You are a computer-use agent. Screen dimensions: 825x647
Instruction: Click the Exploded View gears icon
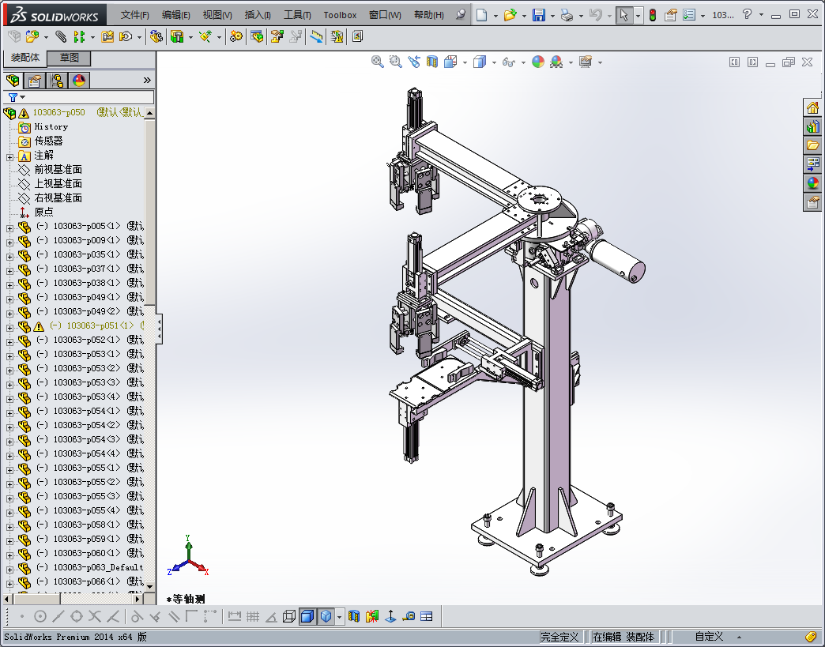tap(236, 36)
